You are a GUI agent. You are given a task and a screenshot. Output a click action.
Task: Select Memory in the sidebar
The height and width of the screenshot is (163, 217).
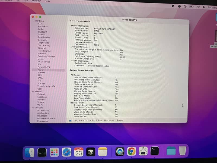point(42,59)
